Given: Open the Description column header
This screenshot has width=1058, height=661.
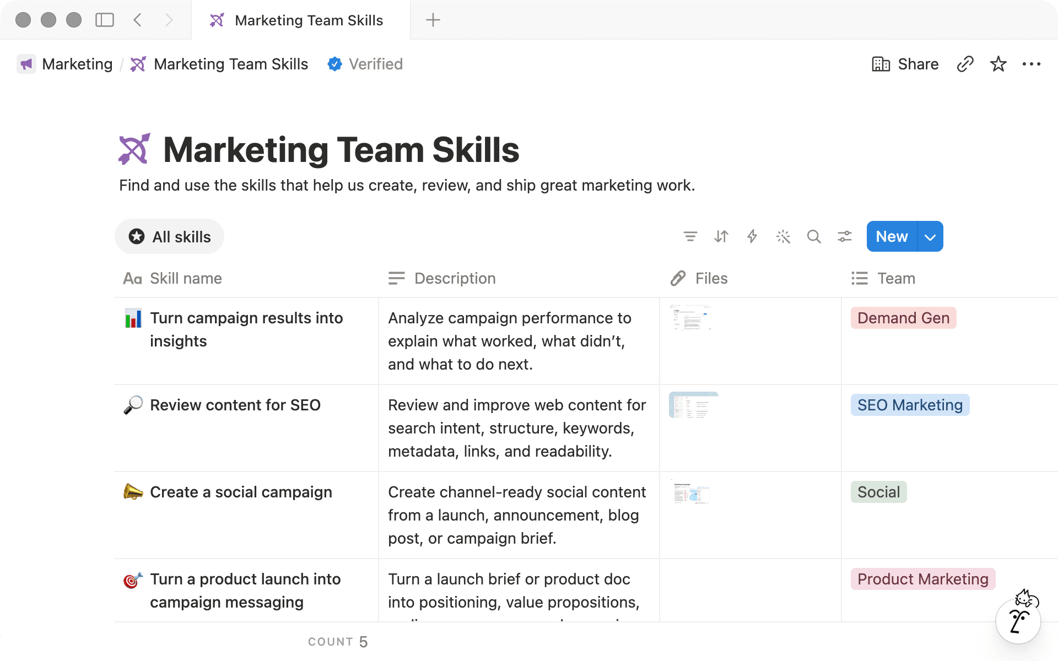Looking at the screenshot, I should tap(519, 278).
